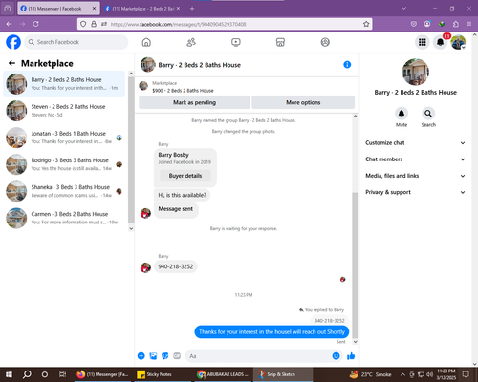This screenshot has height=382, width=478.
Task: Open the browser application menu
Action: coord(469,24)
